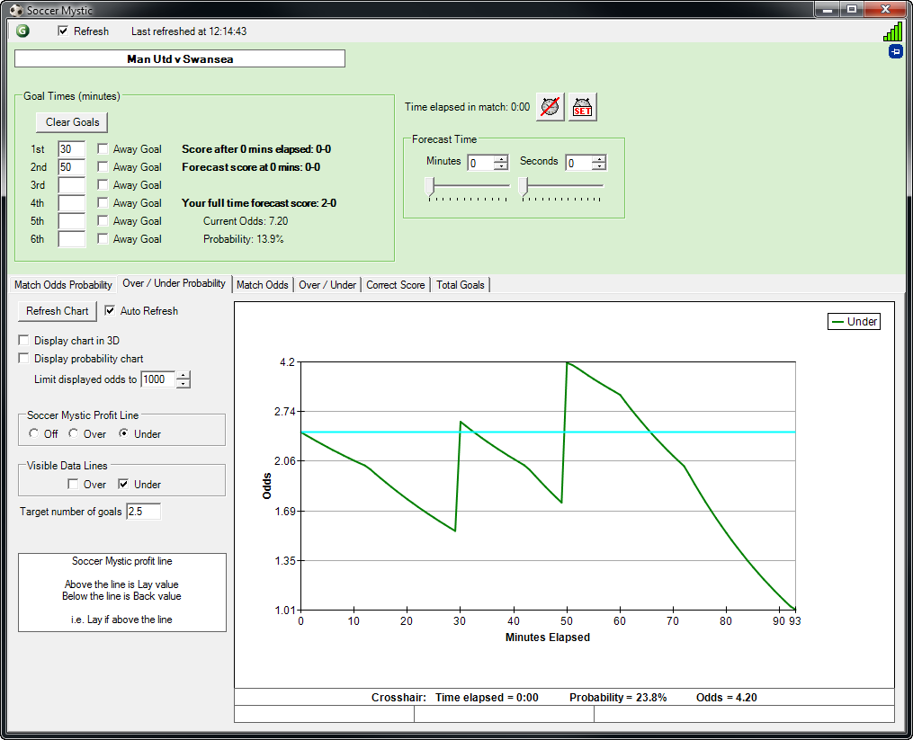This screenshot has height=740, width=913.
Task: Click the blue pin icon below signal bars
Action: [895, 52]
